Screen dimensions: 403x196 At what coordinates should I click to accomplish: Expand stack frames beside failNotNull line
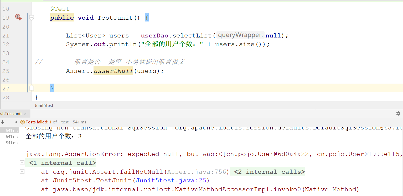[x=22, y=172]
